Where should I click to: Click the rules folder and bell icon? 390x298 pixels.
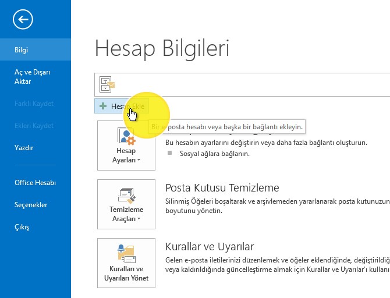click(x=126, y=254)
